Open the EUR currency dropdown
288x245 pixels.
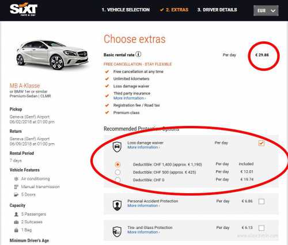(x=266, y=10)
